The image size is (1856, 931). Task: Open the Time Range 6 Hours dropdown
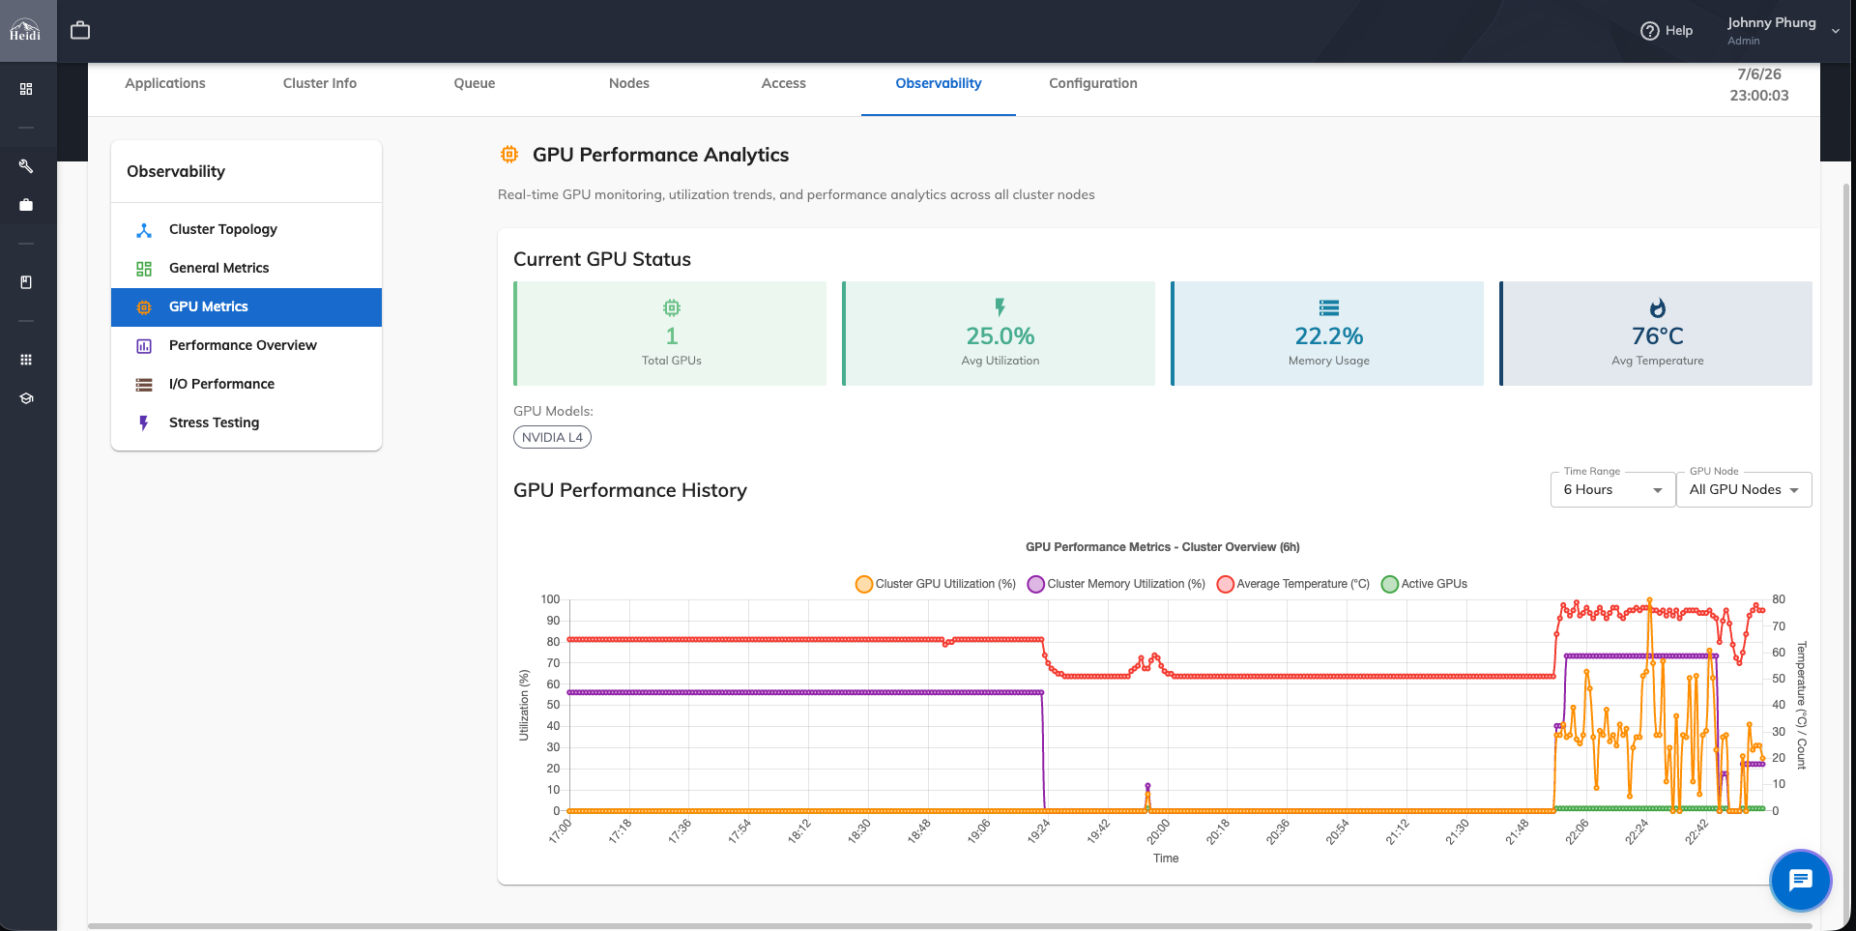click(1612, 490)
